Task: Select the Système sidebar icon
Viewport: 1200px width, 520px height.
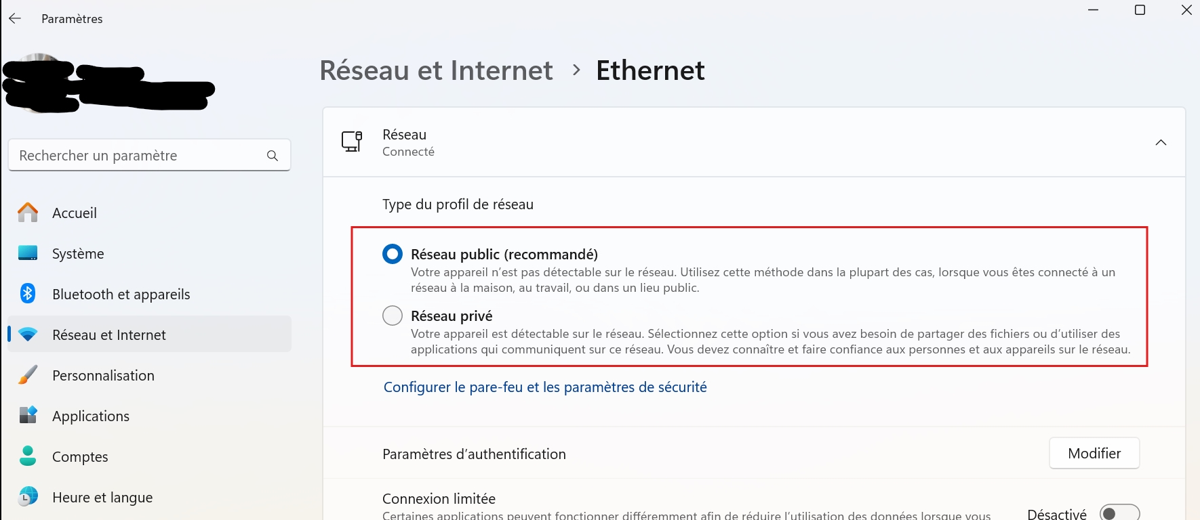Action: click(x=26, y=253)
